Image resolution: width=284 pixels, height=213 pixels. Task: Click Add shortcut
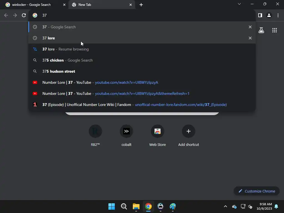click(x=189, y=135)
